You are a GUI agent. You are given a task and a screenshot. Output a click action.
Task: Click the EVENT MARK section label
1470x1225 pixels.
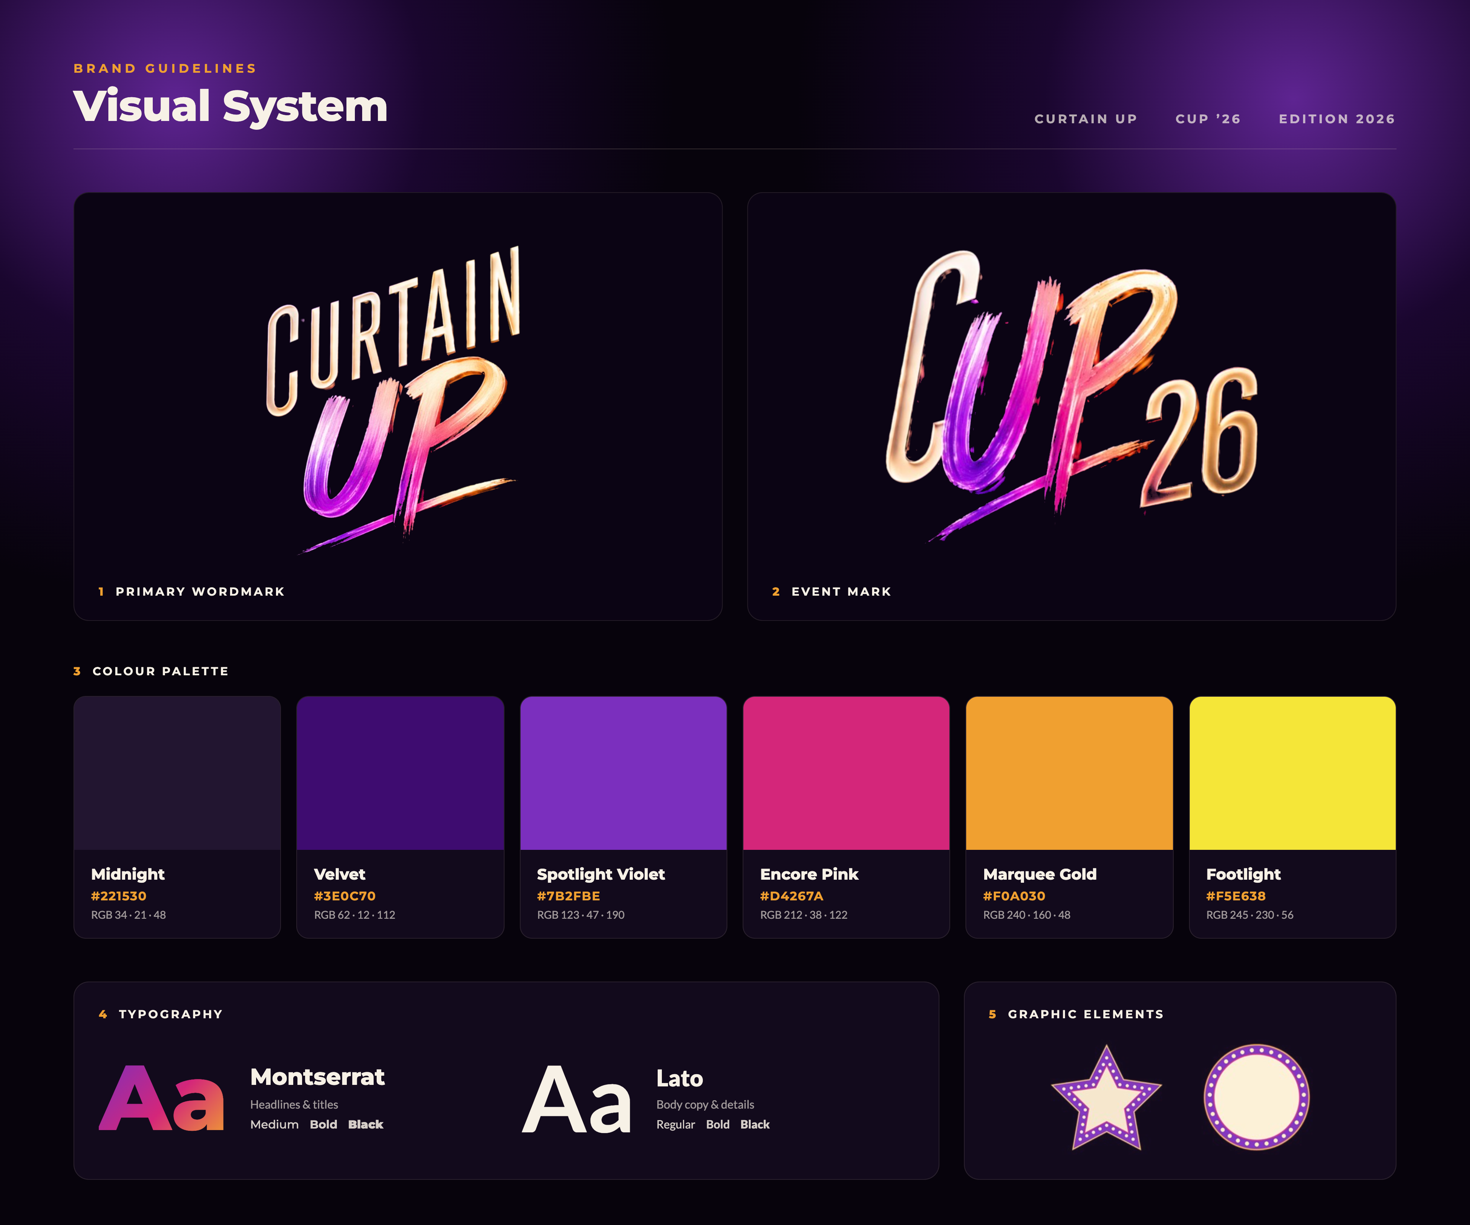point(841,591)
